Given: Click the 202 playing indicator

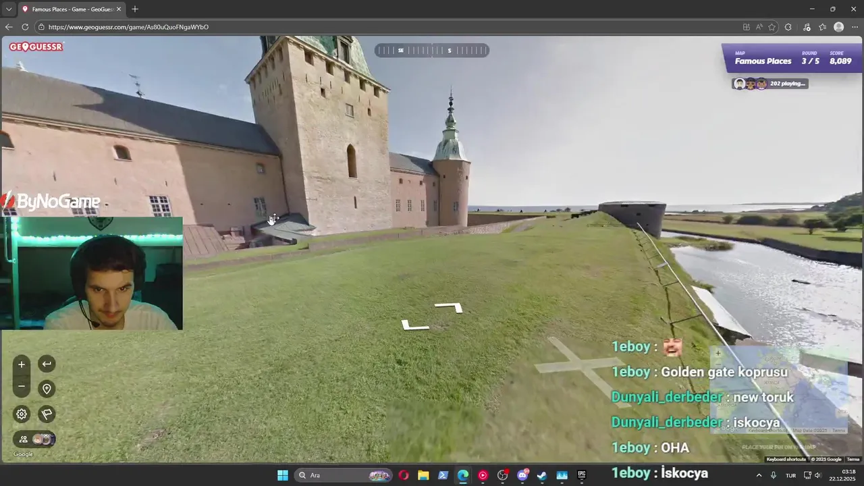Looking at the screenshot, I should click(770, 84).
